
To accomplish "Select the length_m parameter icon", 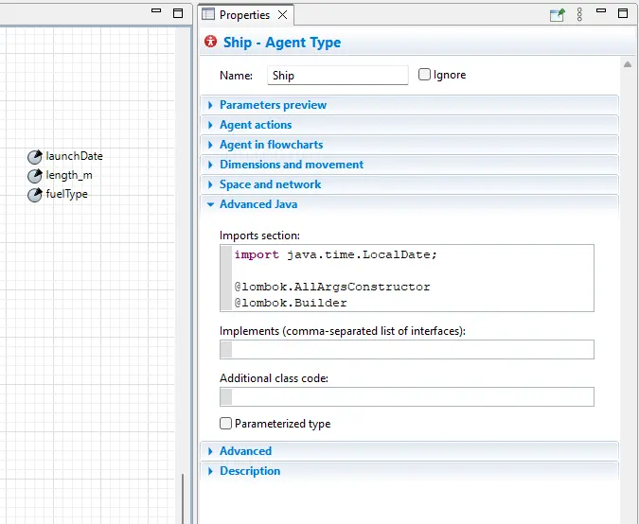I will click(35, 176).
